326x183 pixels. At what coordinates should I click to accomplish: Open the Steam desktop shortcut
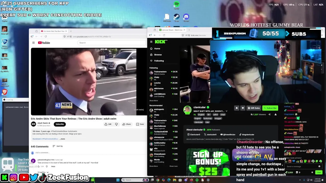pos(176,18)
